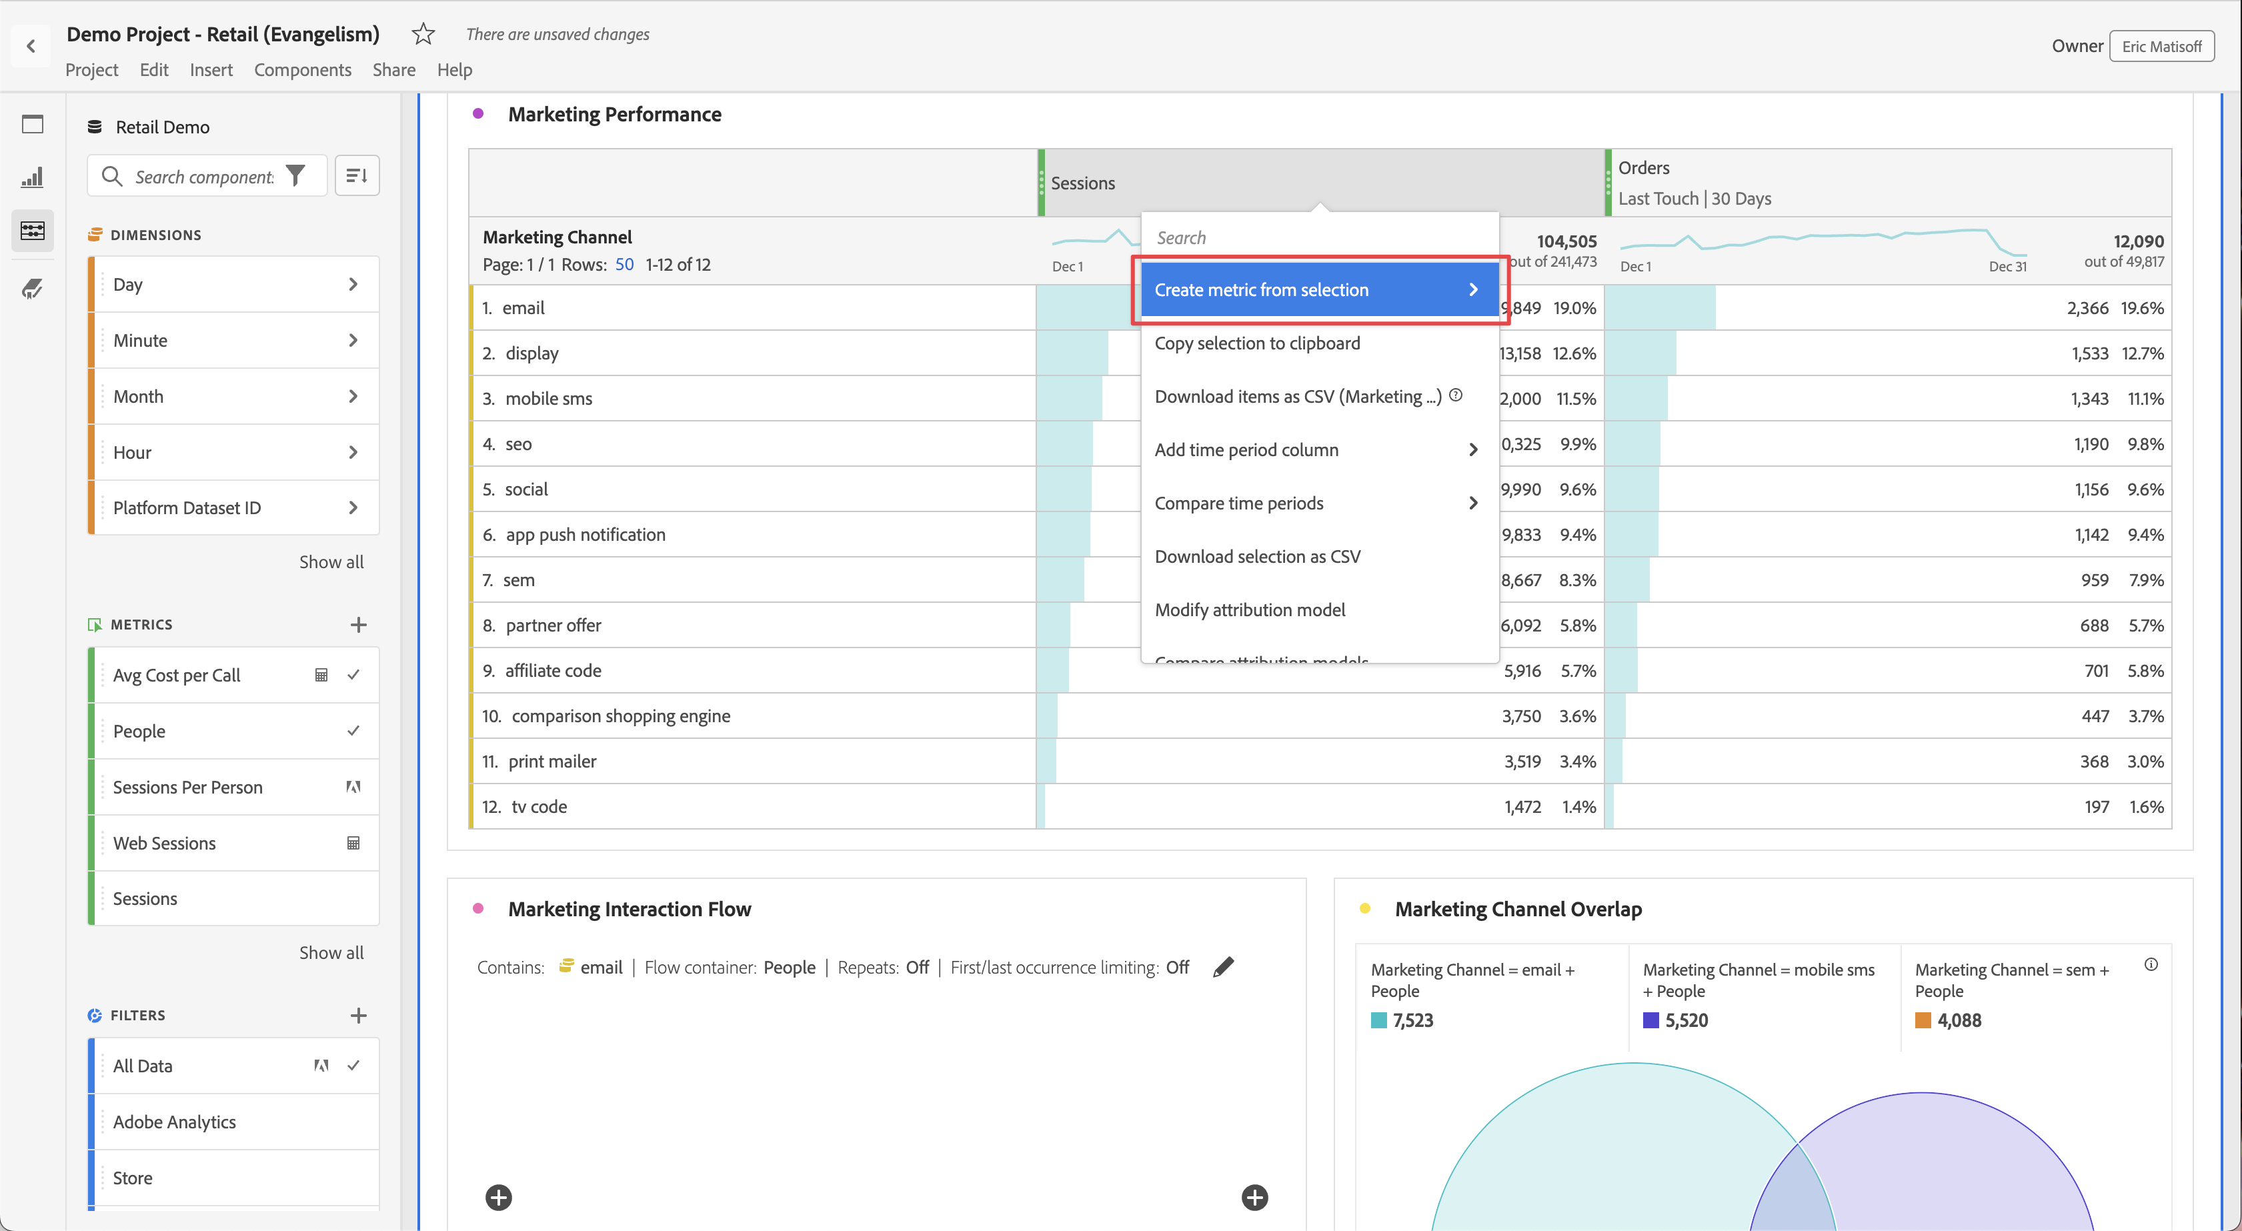Screen dimensions: 2242x1231
Task: Click the filter funnel icon in search
Action: 296,177
